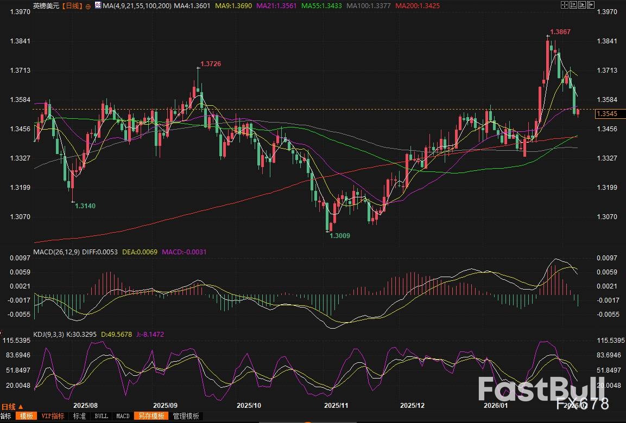Screen dimensions: 626x423
Task: Click the 管理模板 button
Action: (x=186, y=416)
